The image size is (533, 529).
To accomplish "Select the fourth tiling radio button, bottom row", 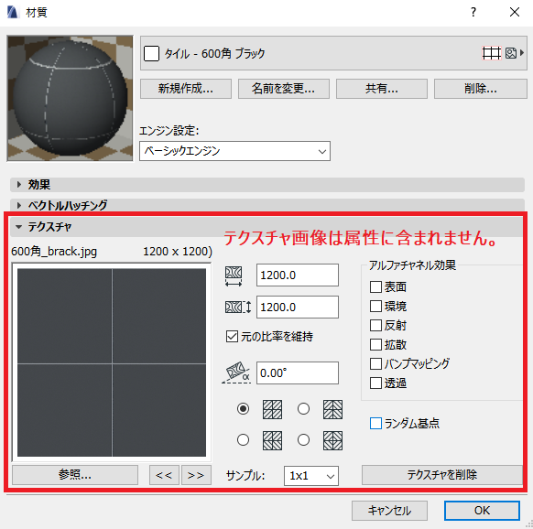I will coord(303,440).
